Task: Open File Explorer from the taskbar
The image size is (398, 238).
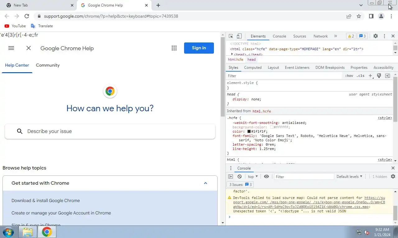Action: [x=28, y=232]
